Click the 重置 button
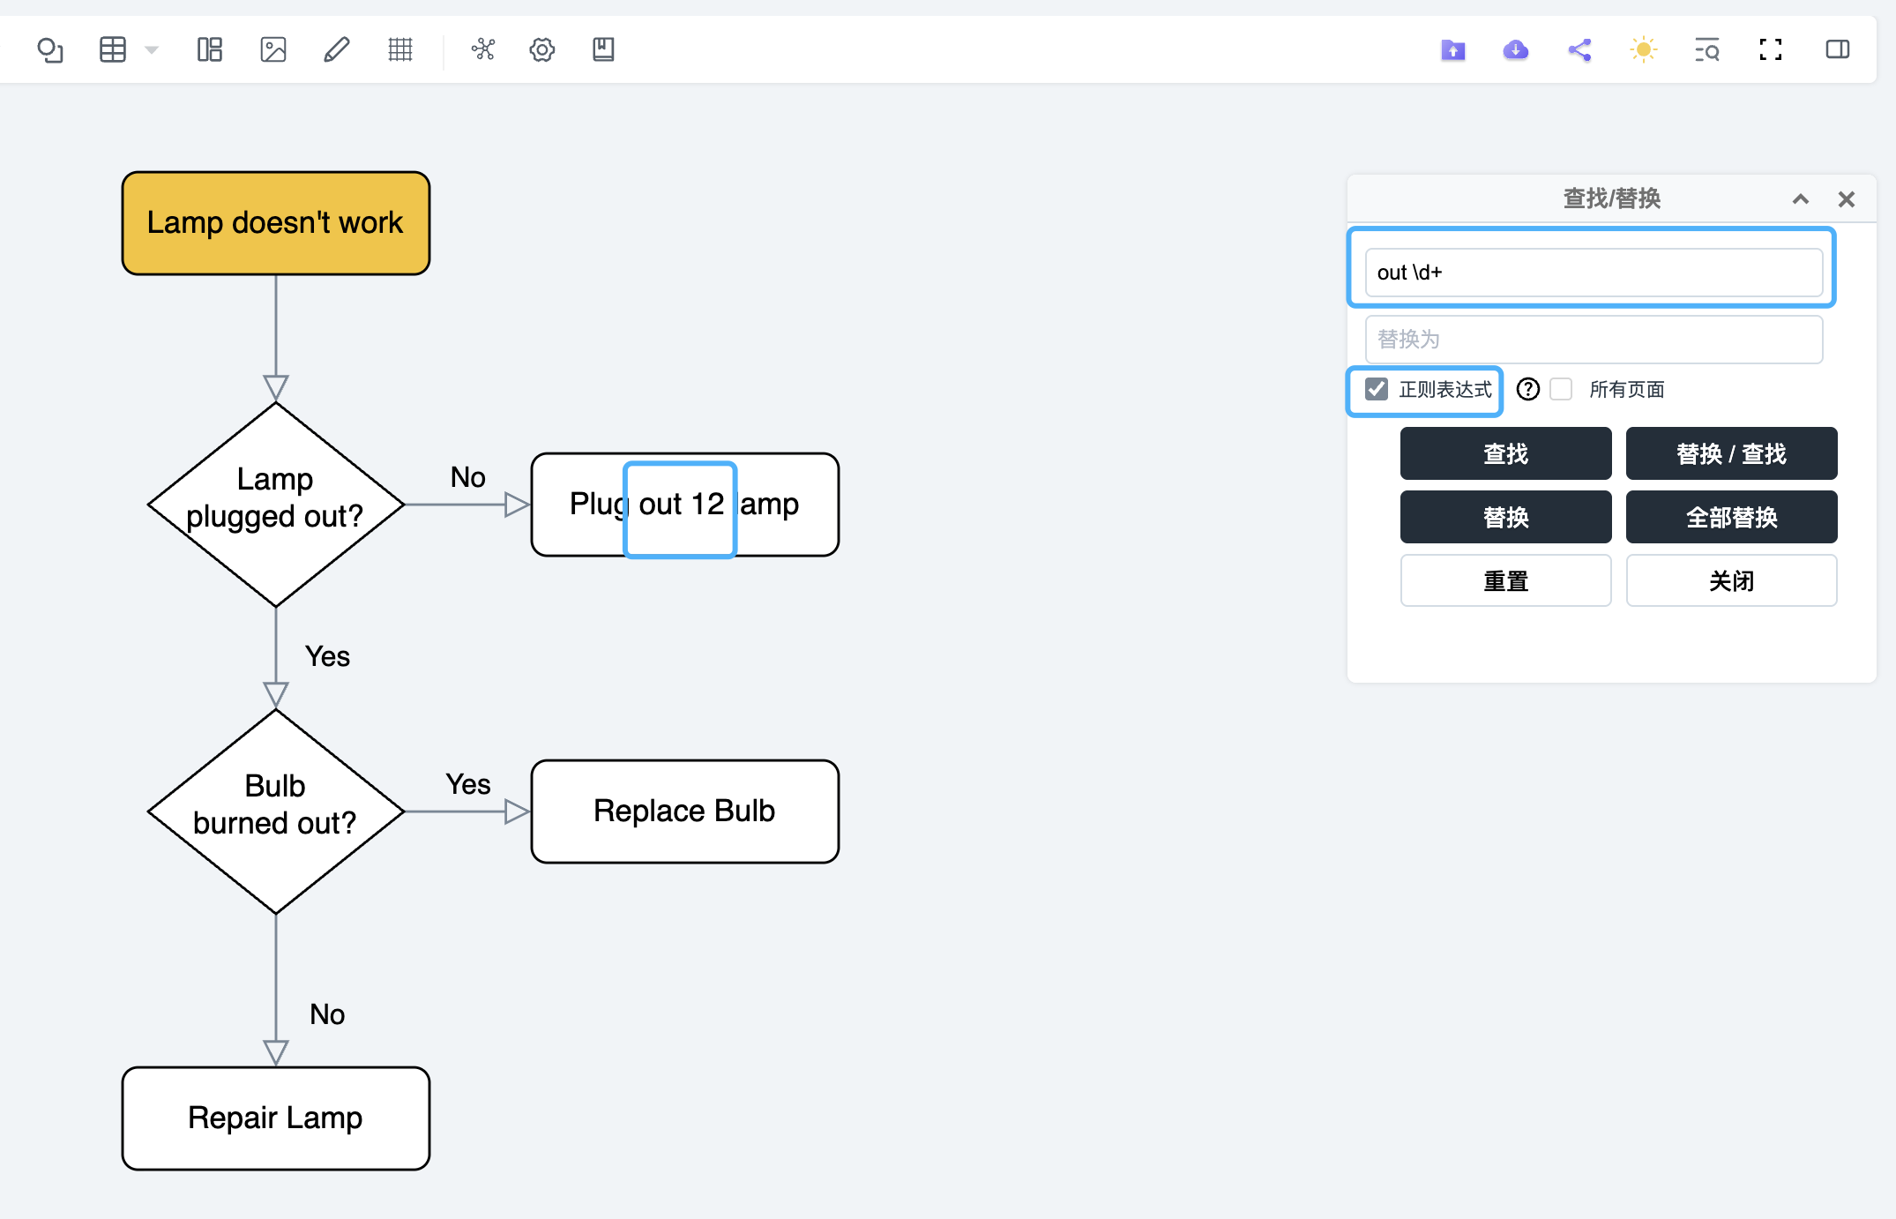The image size is (1896, 1219). click(1505, 580)
